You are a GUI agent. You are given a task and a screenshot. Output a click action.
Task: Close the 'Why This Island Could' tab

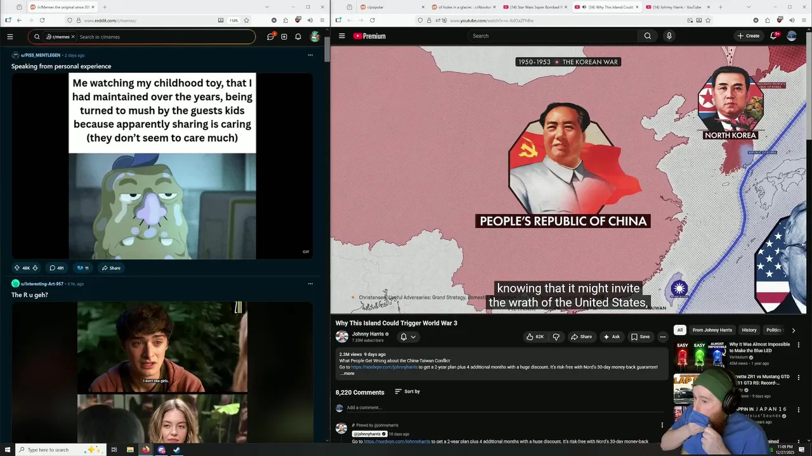638,7
